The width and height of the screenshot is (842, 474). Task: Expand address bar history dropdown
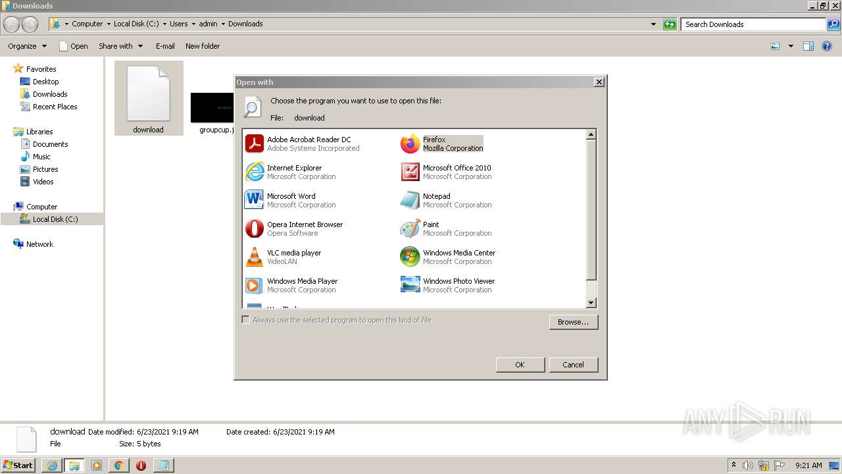click(653, 24)
